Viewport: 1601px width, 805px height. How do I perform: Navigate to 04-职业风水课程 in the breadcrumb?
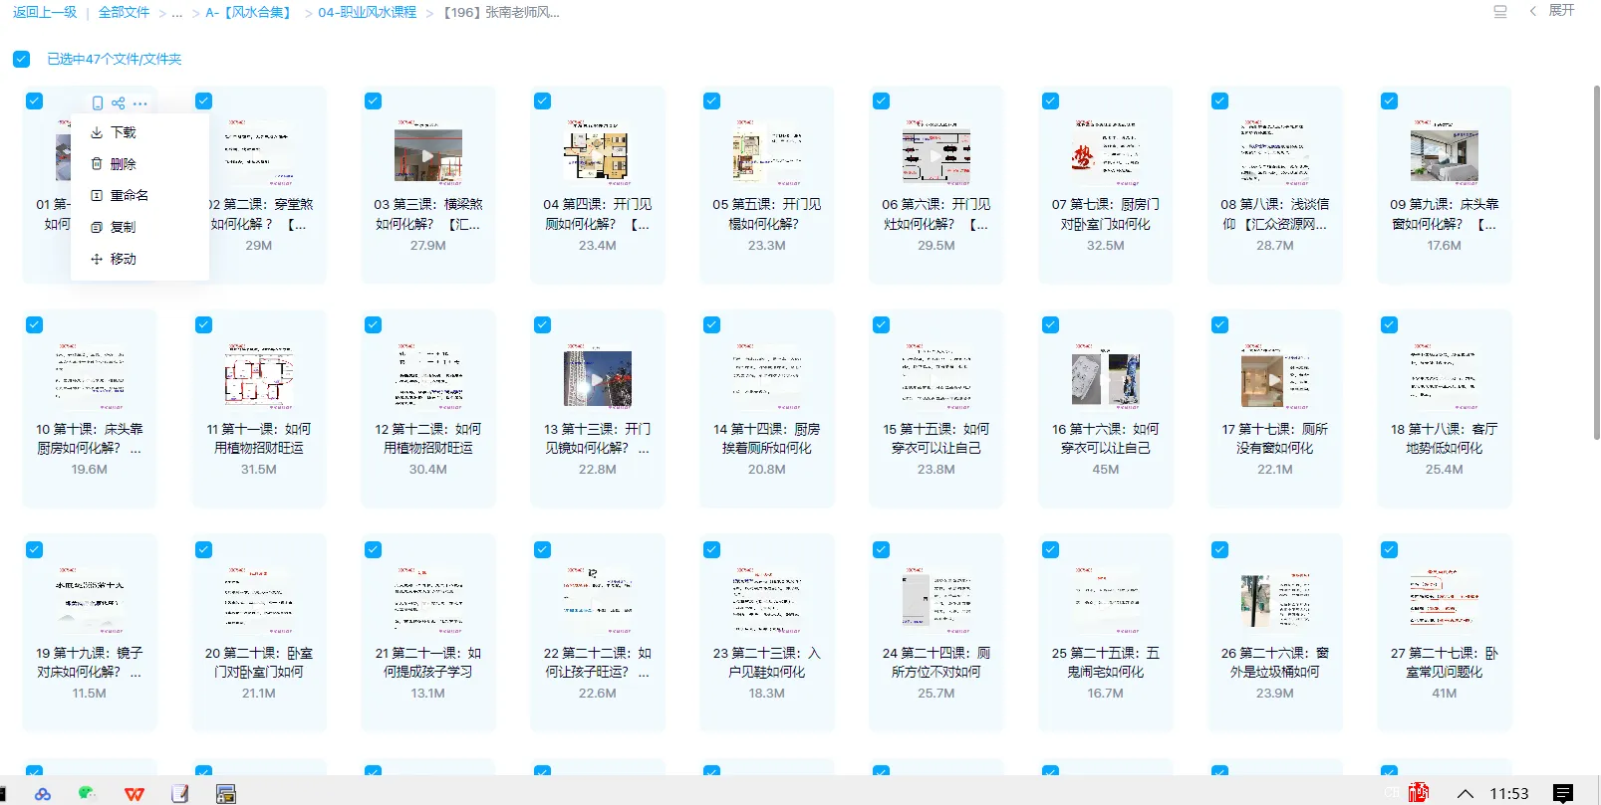[367, 13]
